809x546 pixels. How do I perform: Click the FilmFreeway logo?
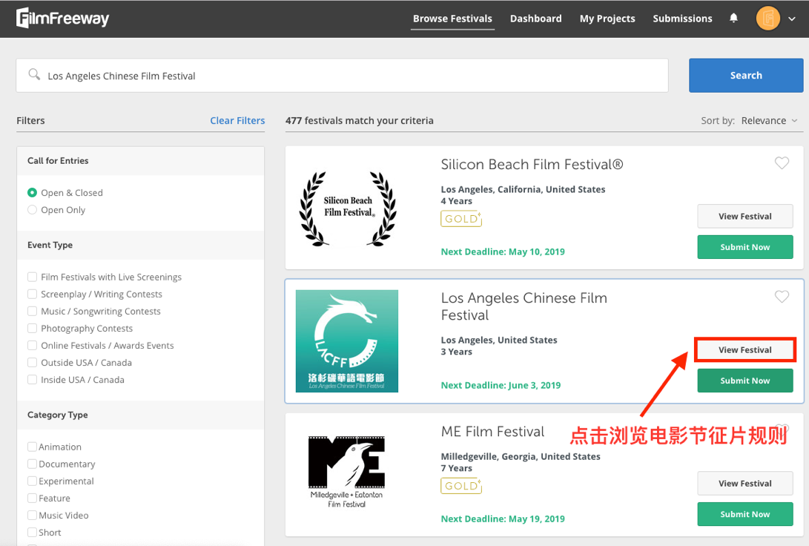[x=62, y=18]
